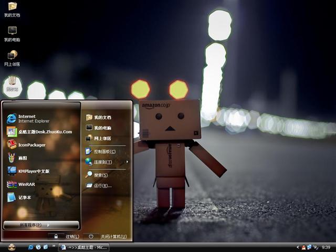Click the power icon beside 关闭计算机

91,236
